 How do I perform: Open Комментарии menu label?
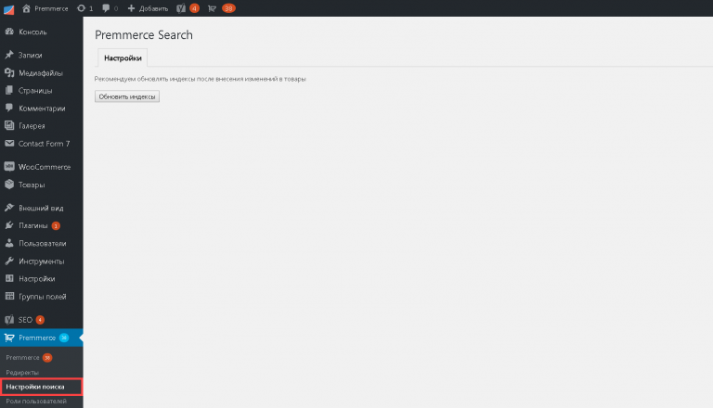(42, 108)
